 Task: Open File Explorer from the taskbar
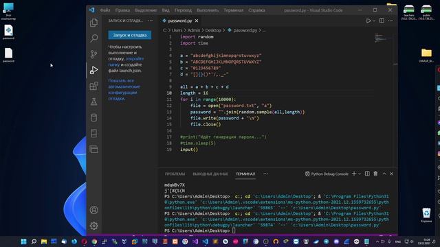44,242
